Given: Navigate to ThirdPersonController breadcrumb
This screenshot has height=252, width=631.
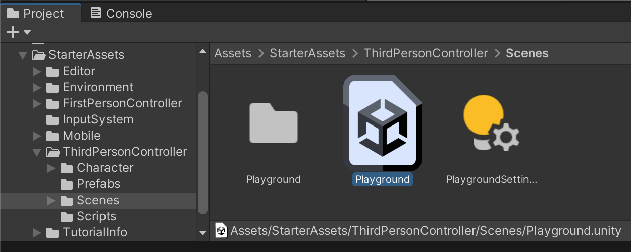Looking at the screenshot, I should [426, 53].
